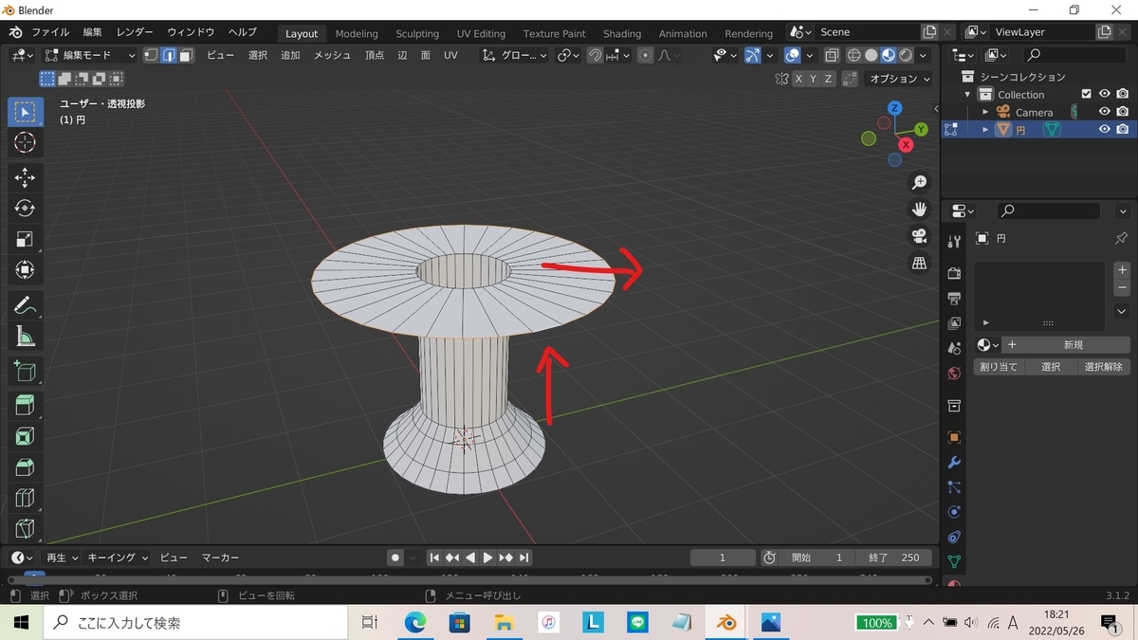Choose the Move tool

click(26, 177)
